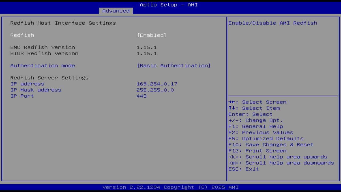Select Basic Authentication value

174,65
